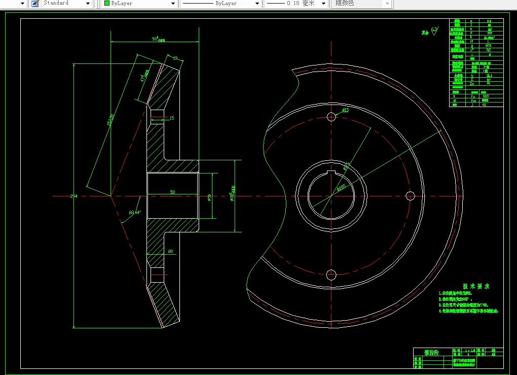Select the 15 dimension beside the upper section hole
The image size is (517, 375).
click(171, 118)
